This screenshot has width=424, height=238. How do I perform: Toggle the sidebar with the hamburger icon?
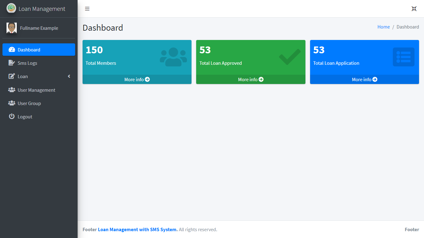[x=87, y=9]
